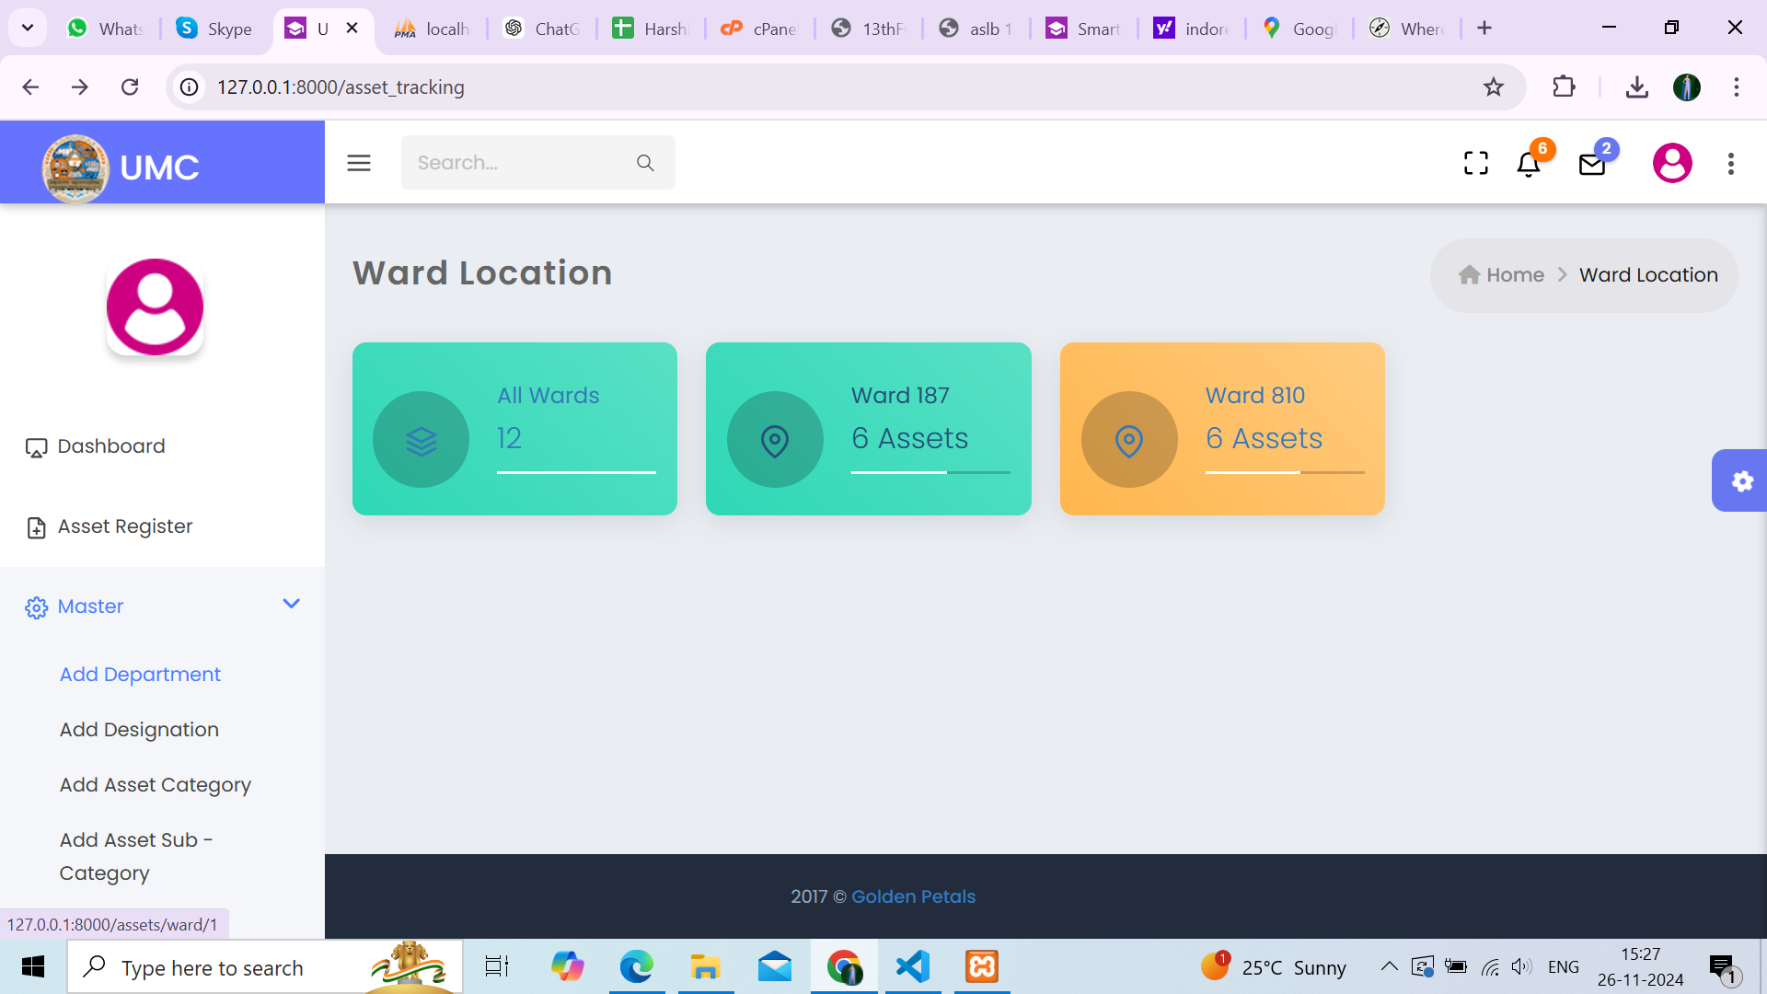Click the Asset Register file icon
Image resolution: width=1767 pixels, height=994 pixels.
click(x=36, y=527)
